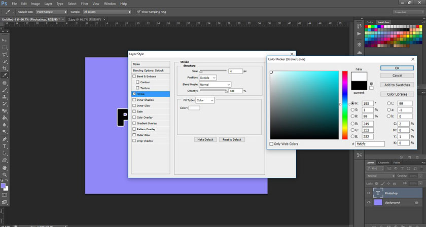Select the Quick Selection tool
Image resolution: width=426 pixels, height=227 pixels.
pyautogui.click(x=5, y=61)
